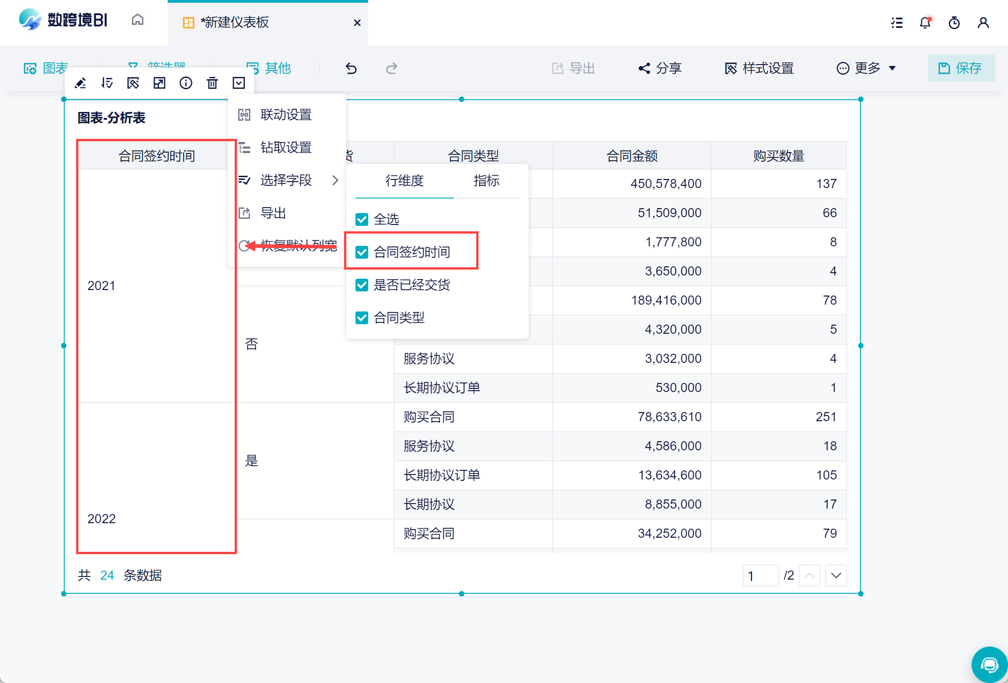Uncheck the 全选 checkbox
Viewport: 1008px width, 683px height.
click(x=362, y=219)
